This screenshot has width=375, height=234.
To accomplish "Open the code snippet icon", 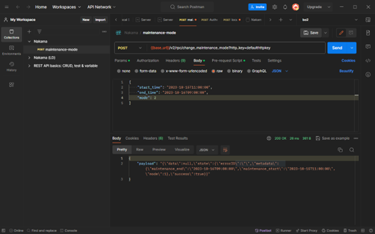I will tap(368, 61).
